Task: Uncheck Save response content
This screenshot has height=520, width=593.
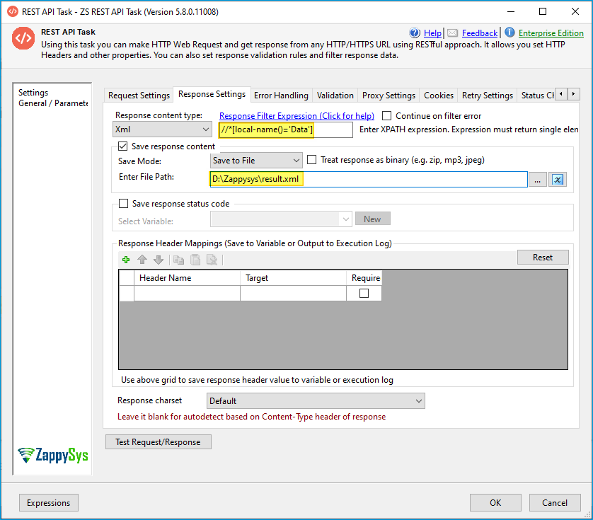Action: tap(123, 146)
